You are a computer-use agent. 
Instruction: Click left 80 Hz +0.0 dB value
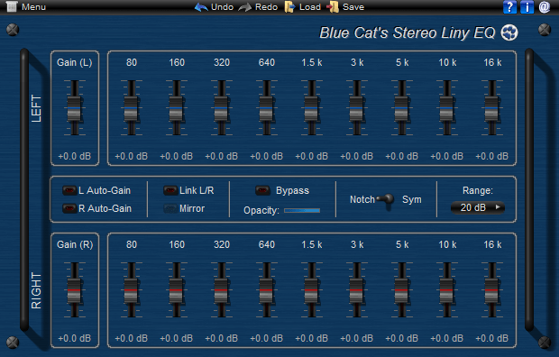point(132,156)
